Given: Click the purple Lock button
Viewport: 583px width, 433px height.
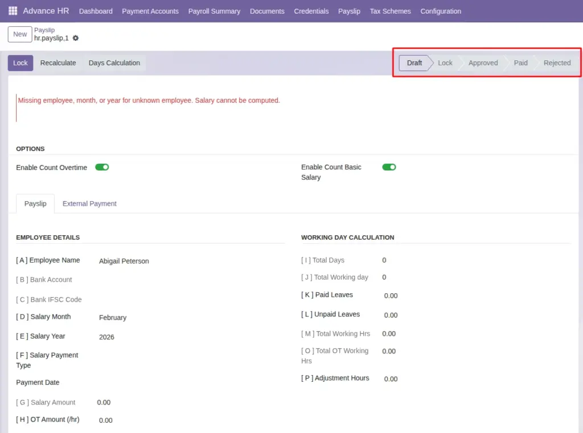Looking at the screenshot, I should (x=20, y=63).
